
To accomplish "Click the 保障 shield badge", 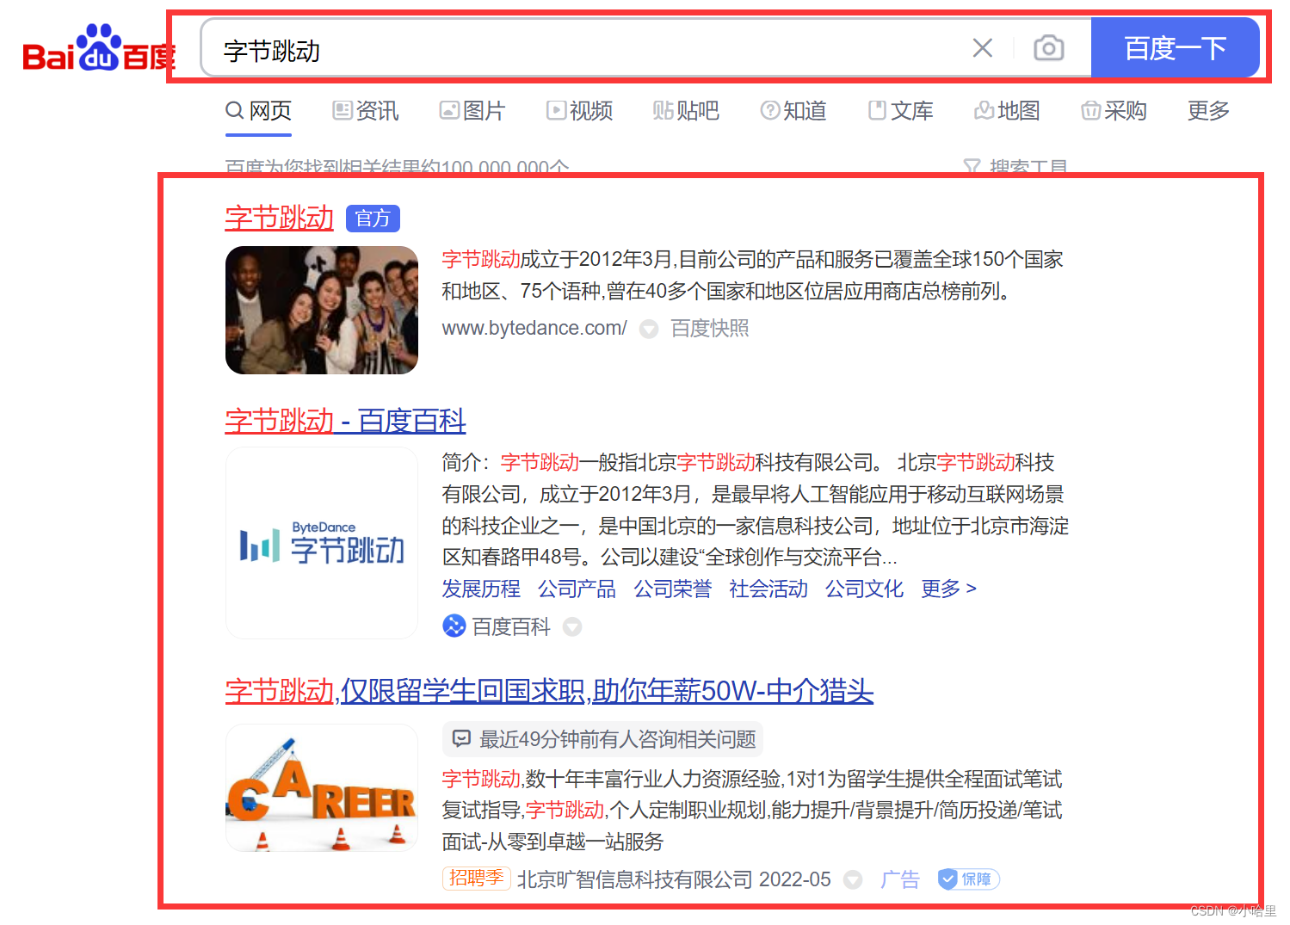I will (x=968, y=879).
